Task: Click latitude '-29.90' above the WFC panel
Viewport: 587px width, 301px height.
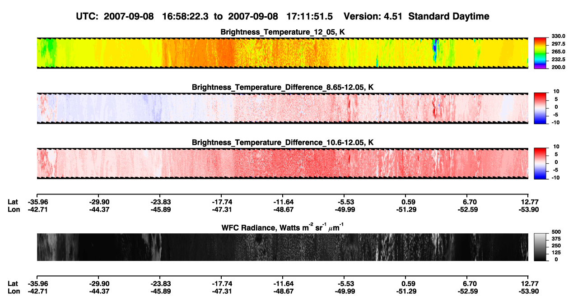Action: coord(98,202)
